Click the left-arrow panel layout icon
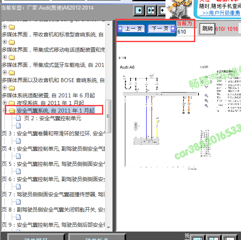This screenshot has height=240, width=241. (x=162, y=10)
